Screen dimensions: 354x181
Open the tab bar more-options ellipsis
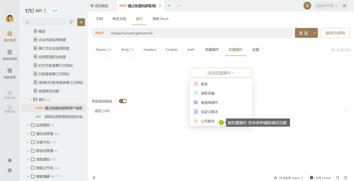tap(179, 6)
